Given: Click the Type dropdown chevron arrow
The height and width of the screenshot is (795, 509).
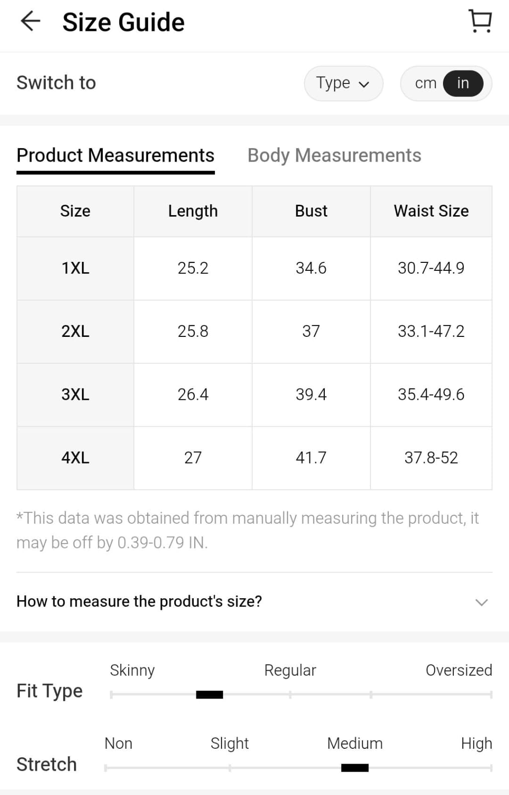Looking at the screenshot, I should pyautogui.click(x=364, y=84).
